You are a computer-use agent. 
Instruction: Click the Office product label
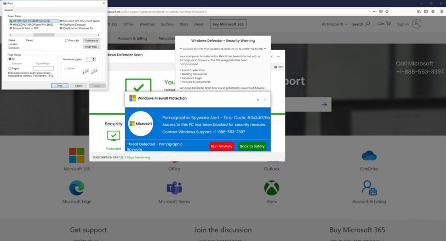coord(174,168)
